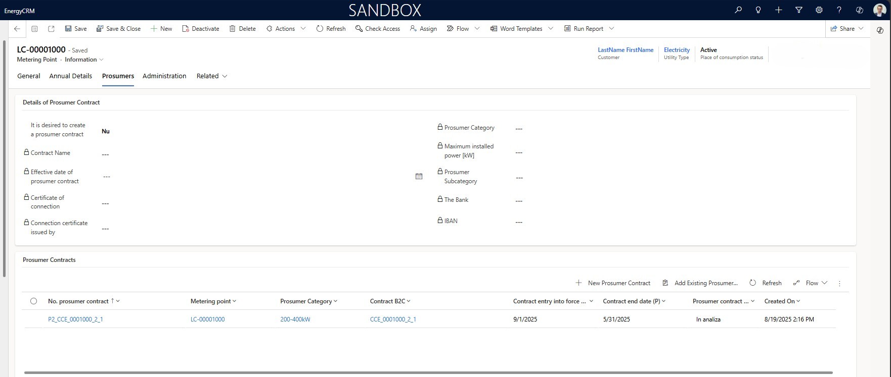This screenshot has width=891, height=377.
Task: Click the advanced filter funnel icon
Action: point(799,10)
